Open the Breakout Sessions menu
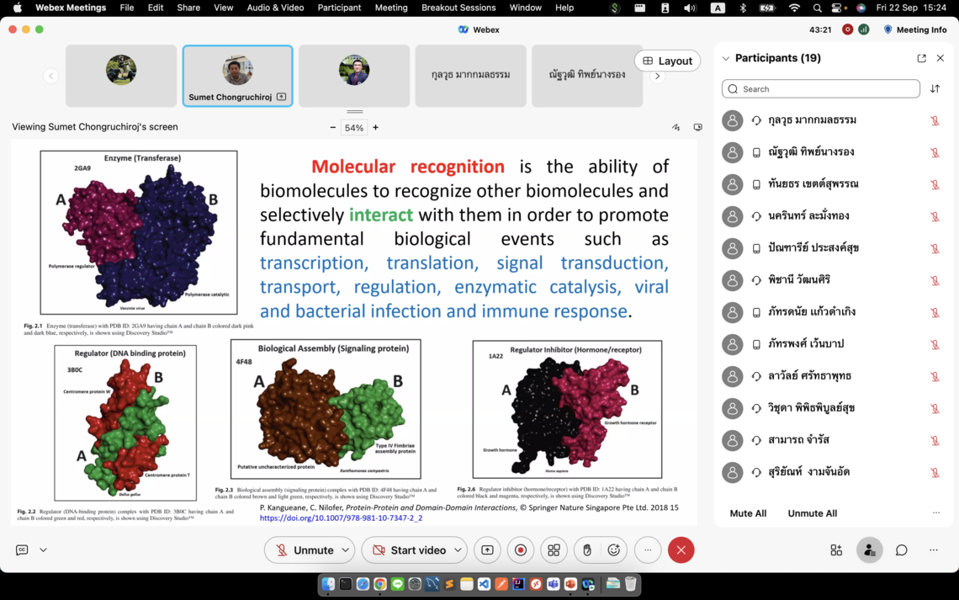959x600 pixels. 458,8
